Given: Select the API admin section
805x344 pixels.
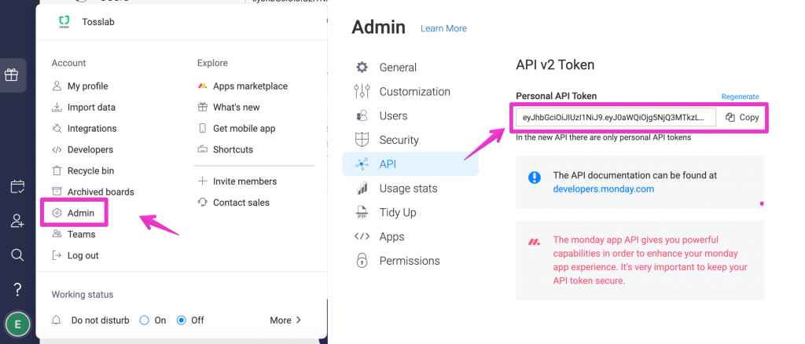Looking at the screenshot, I should 410,164.
